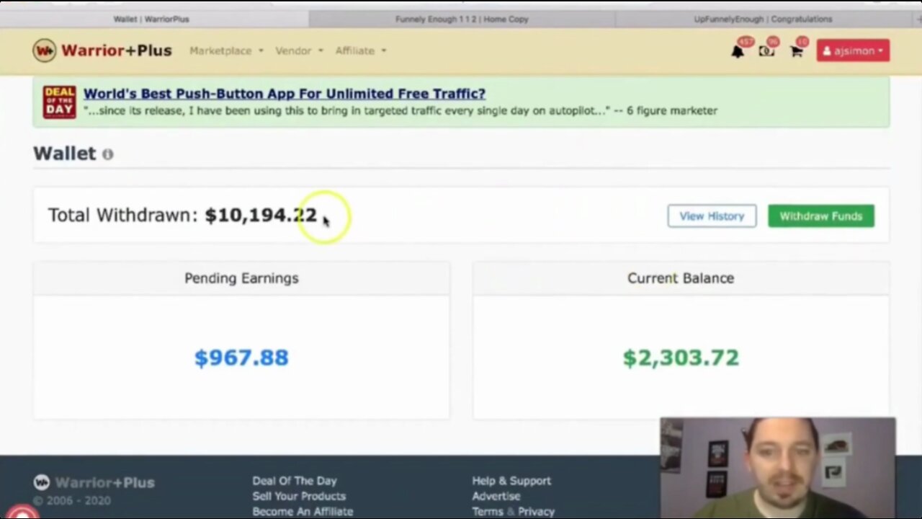This screenshot has height=519, width=922.
Task: Click the $967.88 pending earnings value
Action: pyautogui.click(x=241, y=358)
